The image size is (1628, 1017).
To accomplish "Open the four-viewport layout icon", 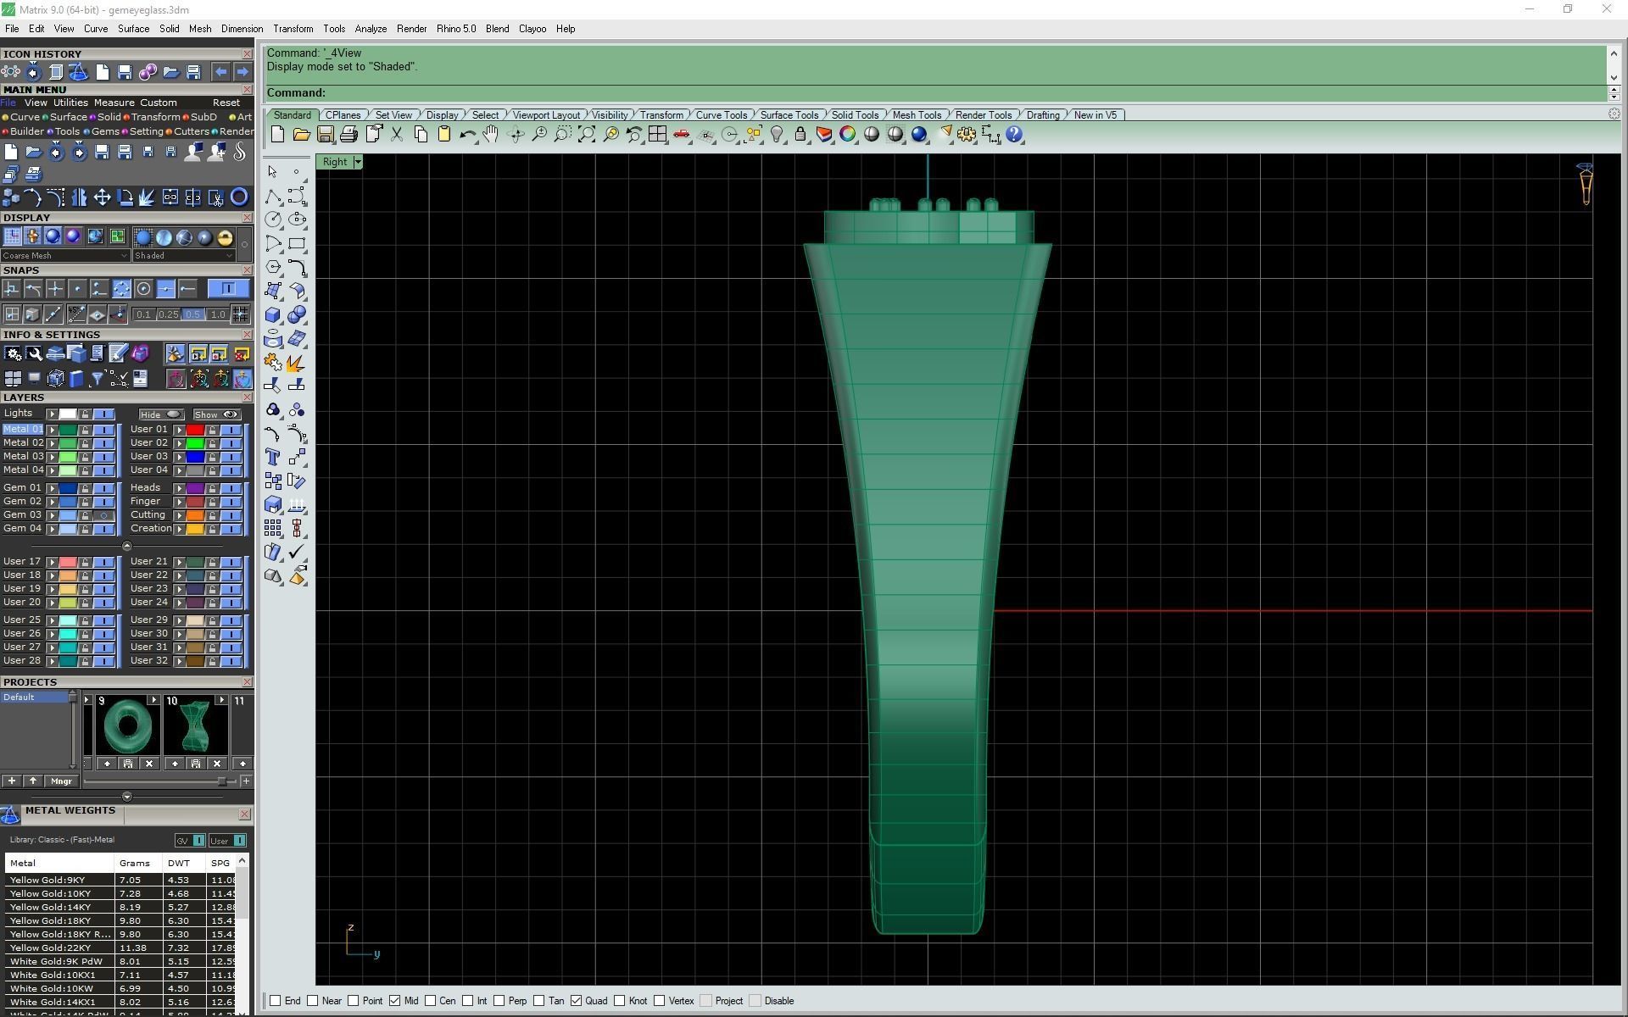I will (x=657, y=135).
